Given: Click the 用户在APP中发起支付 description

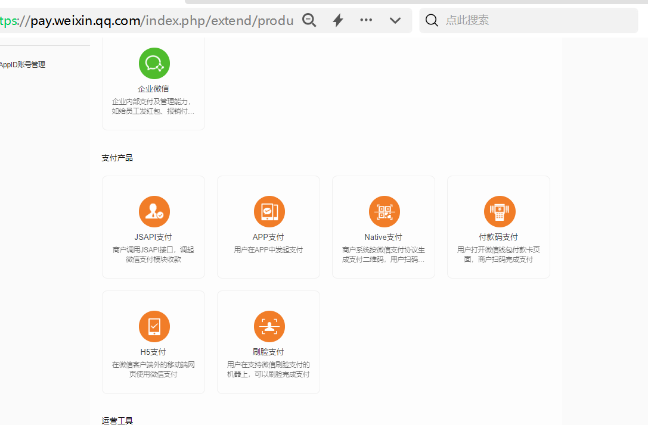Looking at the screenshot, I should 268,249.
